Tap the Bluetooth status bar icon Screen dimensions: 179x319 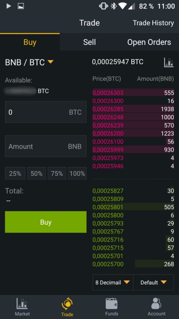click(x=113, y=6)
